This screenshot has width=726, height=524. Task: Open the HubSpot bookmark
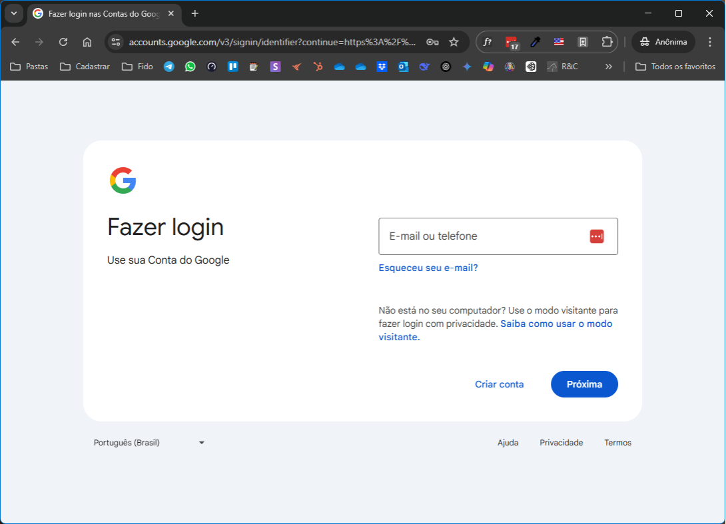pyautogui.click(x=318, y=67)
